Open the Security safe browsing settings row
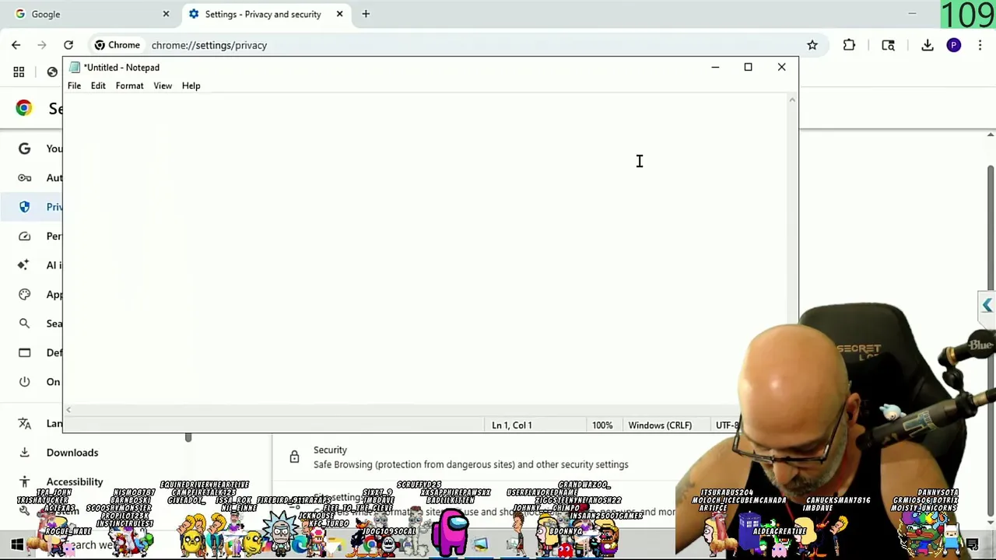The height and width of the screenshot is (560, 996). (475, 457)
